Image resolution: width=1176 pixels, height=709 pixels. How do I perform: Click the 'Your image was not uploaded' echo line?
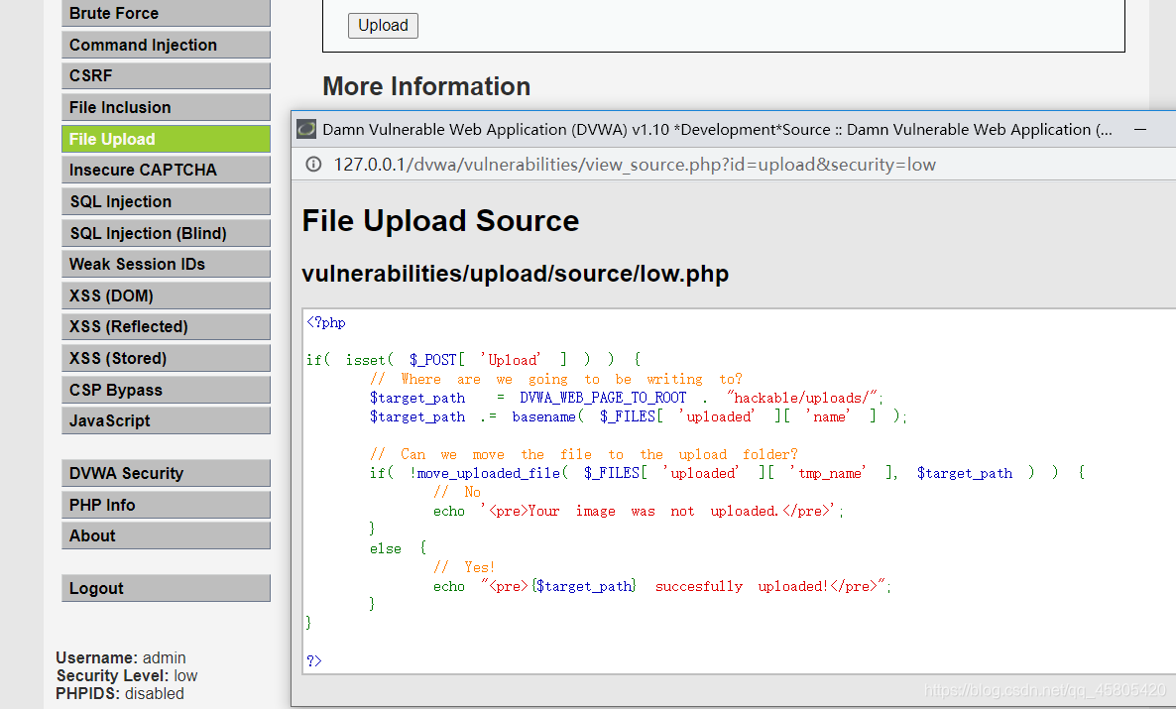[x=639, y=511]
